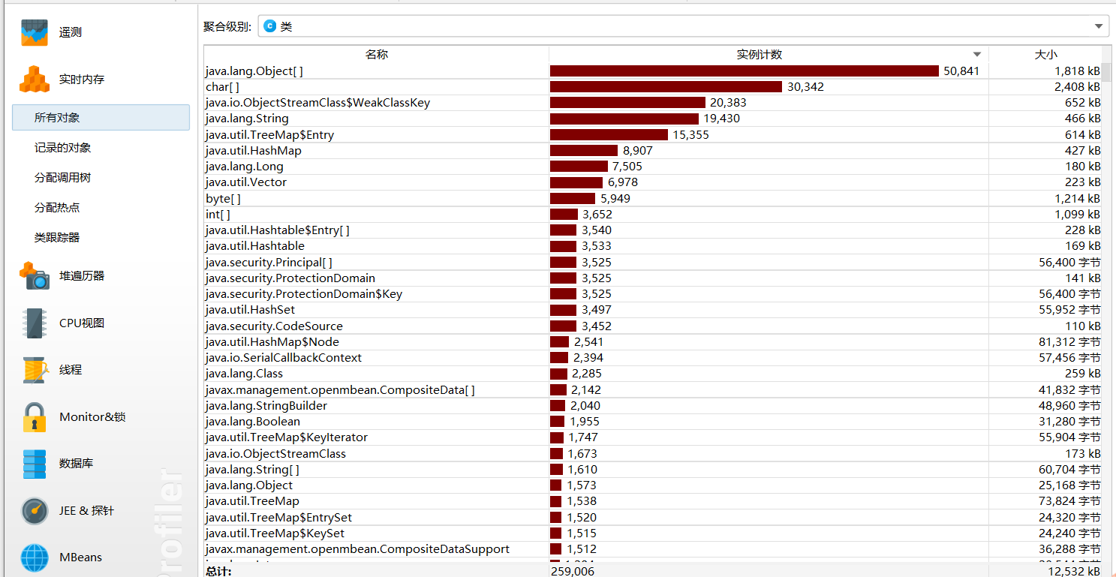1116x577 pixels.
Task: Select java.util.Hashtable$Entry[ ] row
Action: [x=653, y=230]
